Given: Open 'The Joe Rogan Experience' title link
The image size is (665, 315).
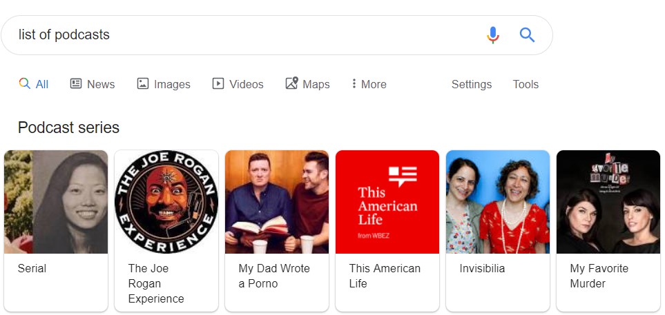Looking at the screenshot, I should [x=156, y=283].
